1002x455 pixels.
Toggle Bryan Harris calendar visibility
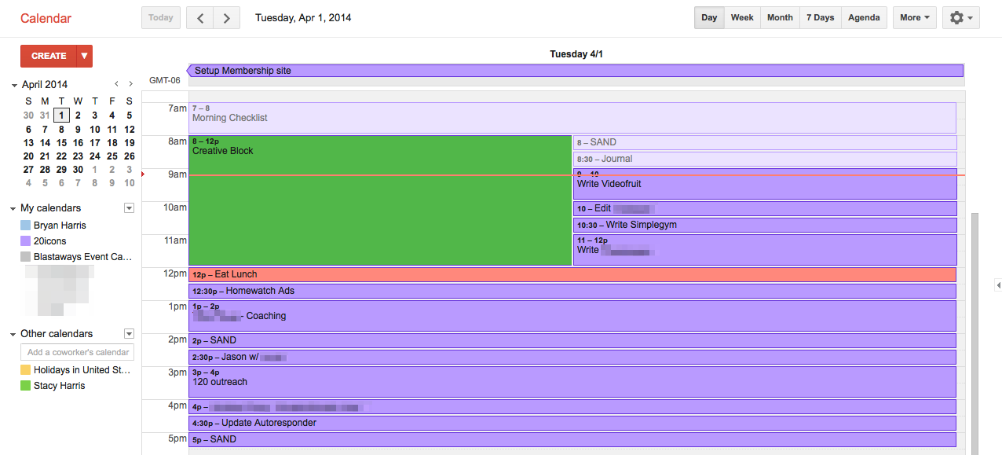[x=26, y=226]
